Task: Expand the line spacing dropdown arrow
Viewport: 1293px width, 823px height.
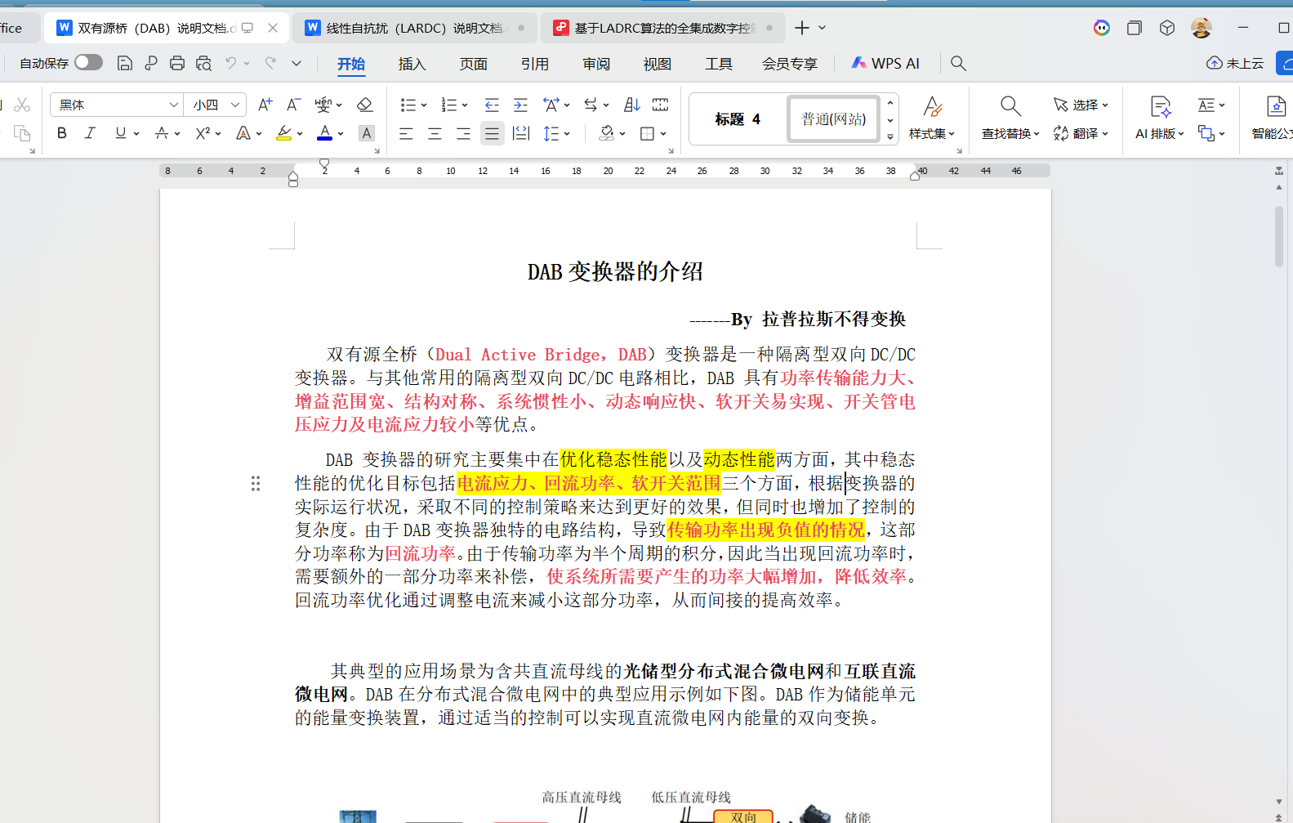Action: tap(567, 133)
